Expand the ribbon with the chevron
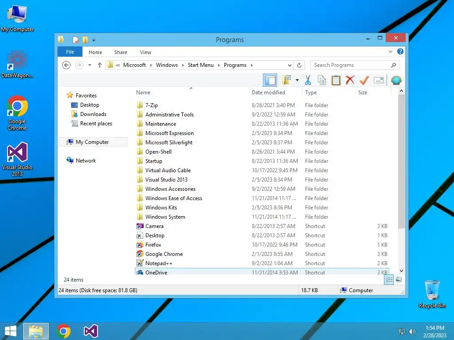This screenshot has height=340, width=454. [391, 52]
